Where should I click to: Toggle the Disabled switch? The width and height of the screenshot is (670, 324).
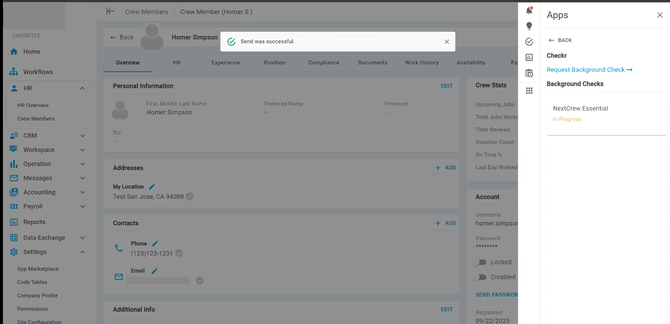[x=479, y=277]
